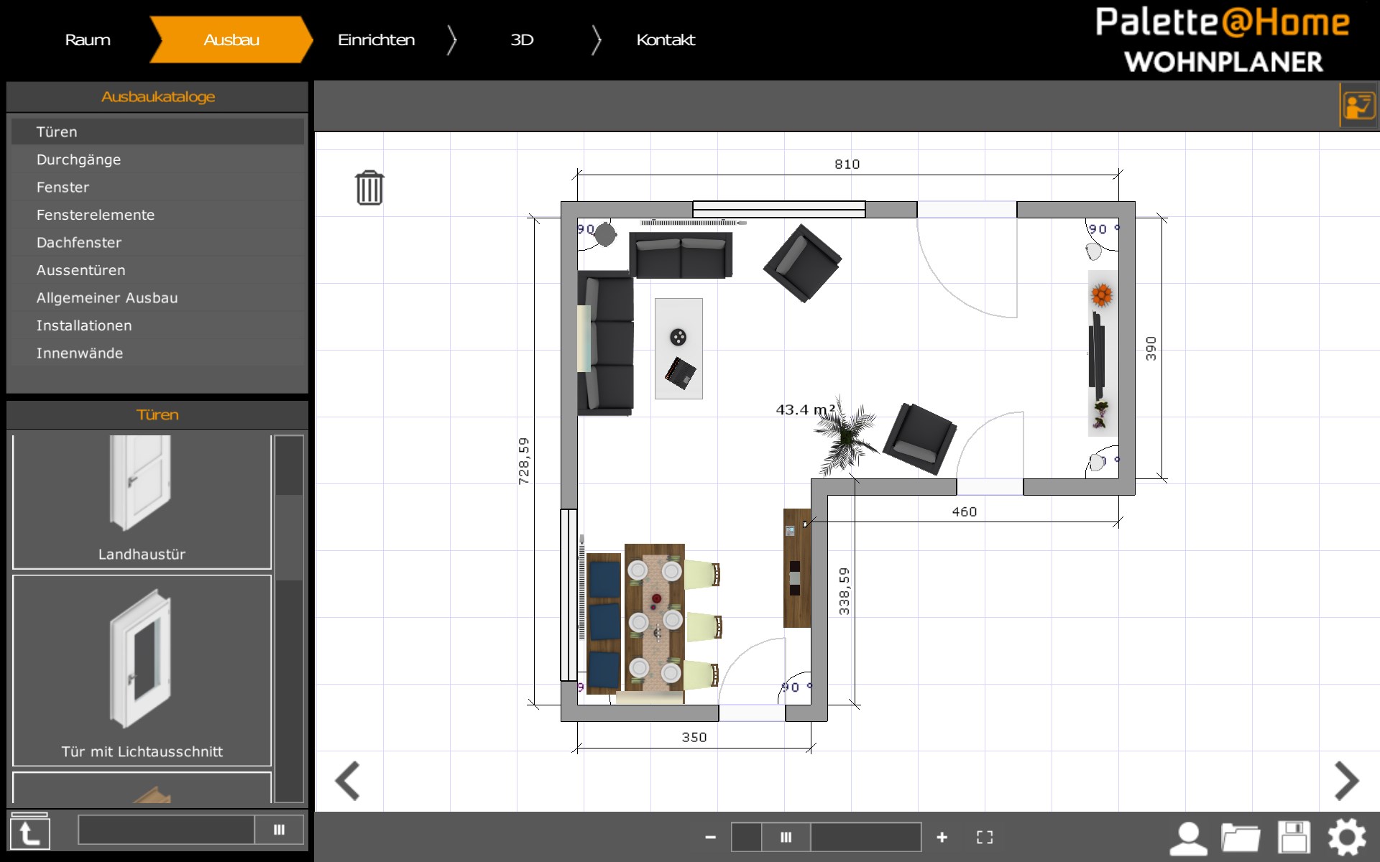This screenshot has width=1380, height=862.
Task: Open the Fenster catalog category
Action: click(x=63, y=187)
